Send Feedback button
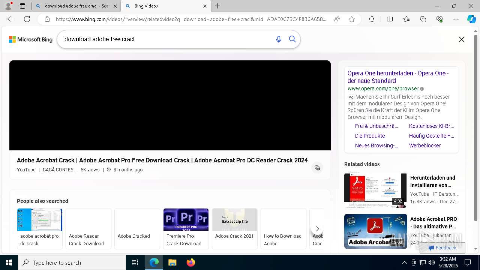Image resolution: width=480 pixels, height=270 pixels. point(442,248)
